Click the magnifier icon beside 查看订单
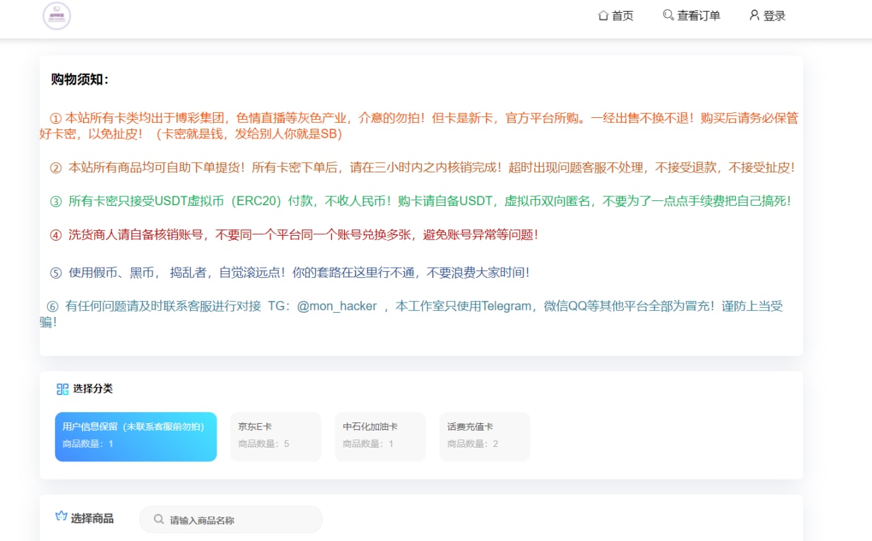872x541 pixels. pyautogui.click(x=668, y=15)
